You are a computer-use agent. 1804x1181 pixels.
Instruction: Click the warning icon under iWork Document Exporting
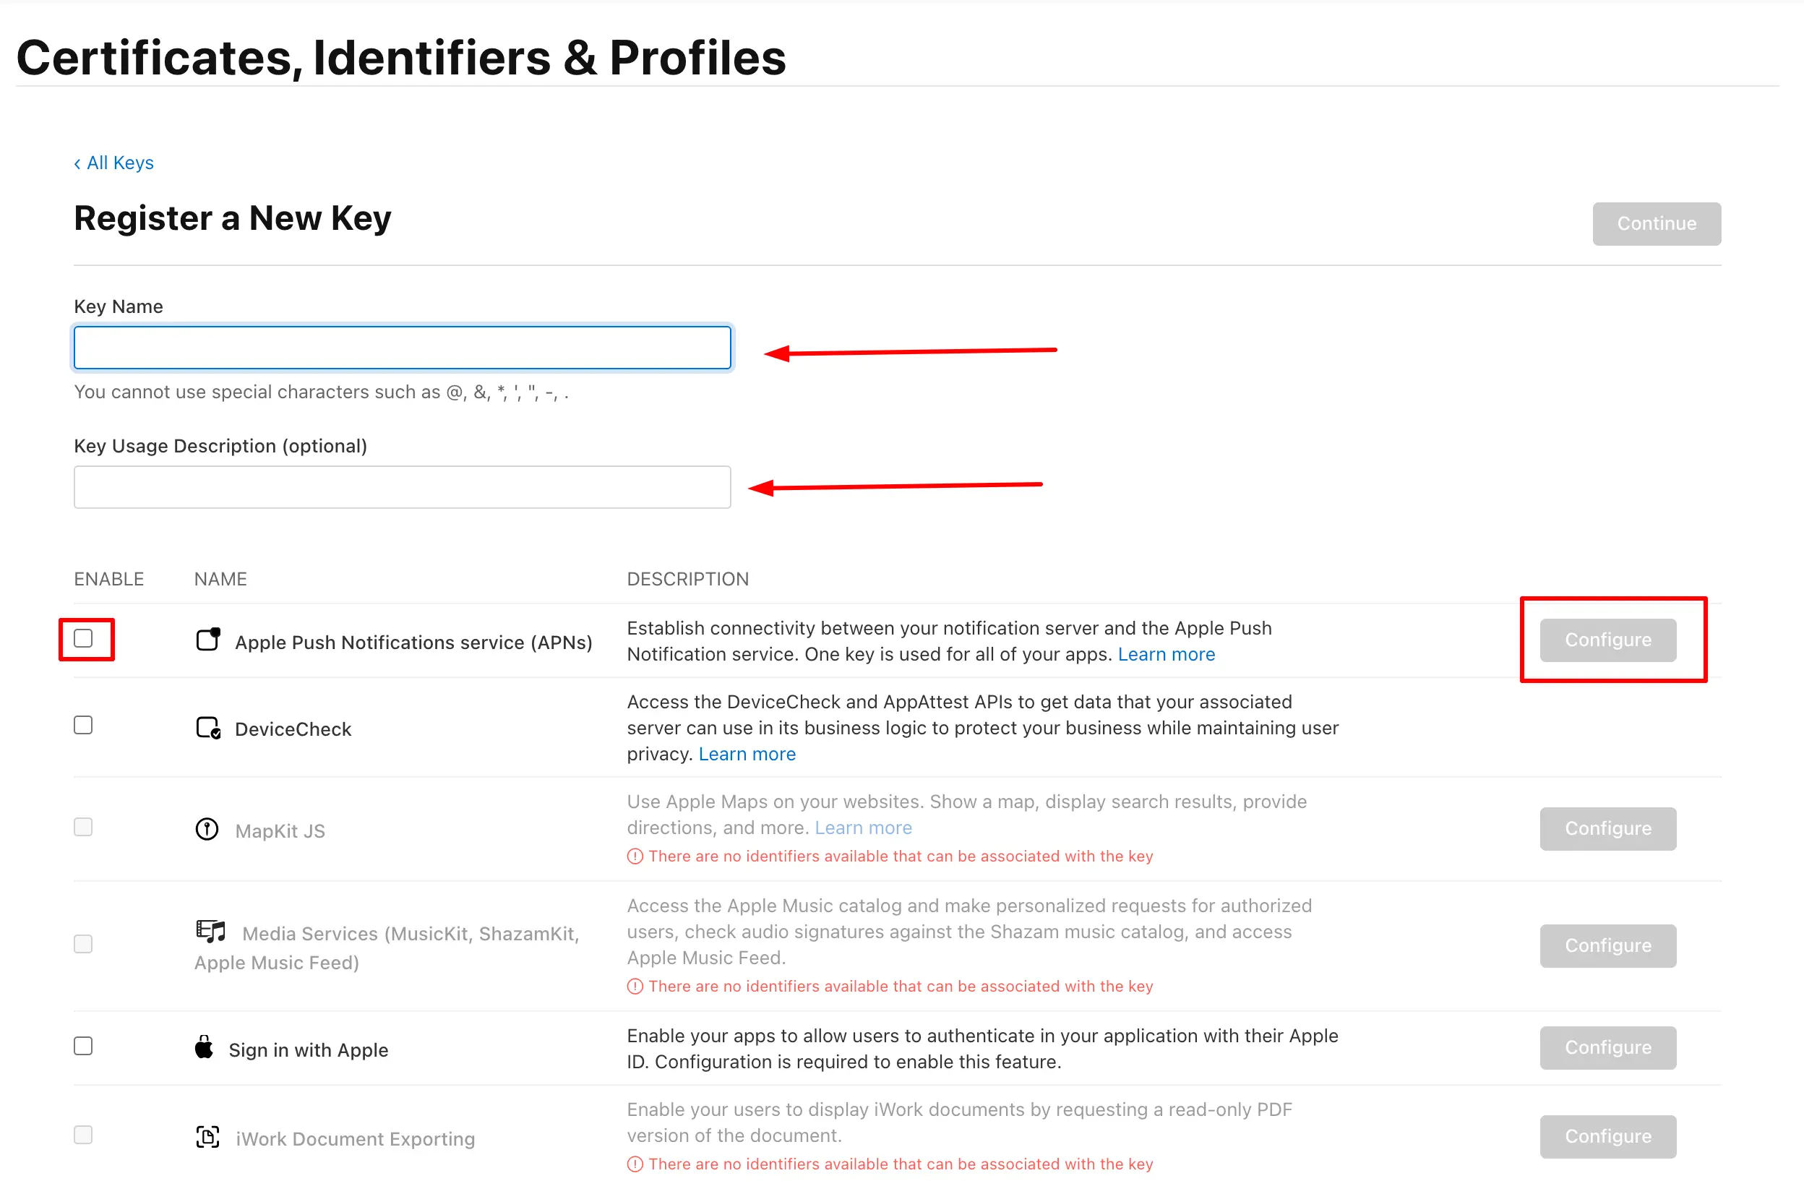click(x=635, y=1164)
